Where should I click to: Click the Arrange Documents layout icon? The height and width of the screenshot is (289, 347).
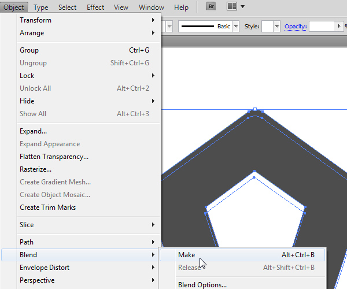tap(232, 6)
